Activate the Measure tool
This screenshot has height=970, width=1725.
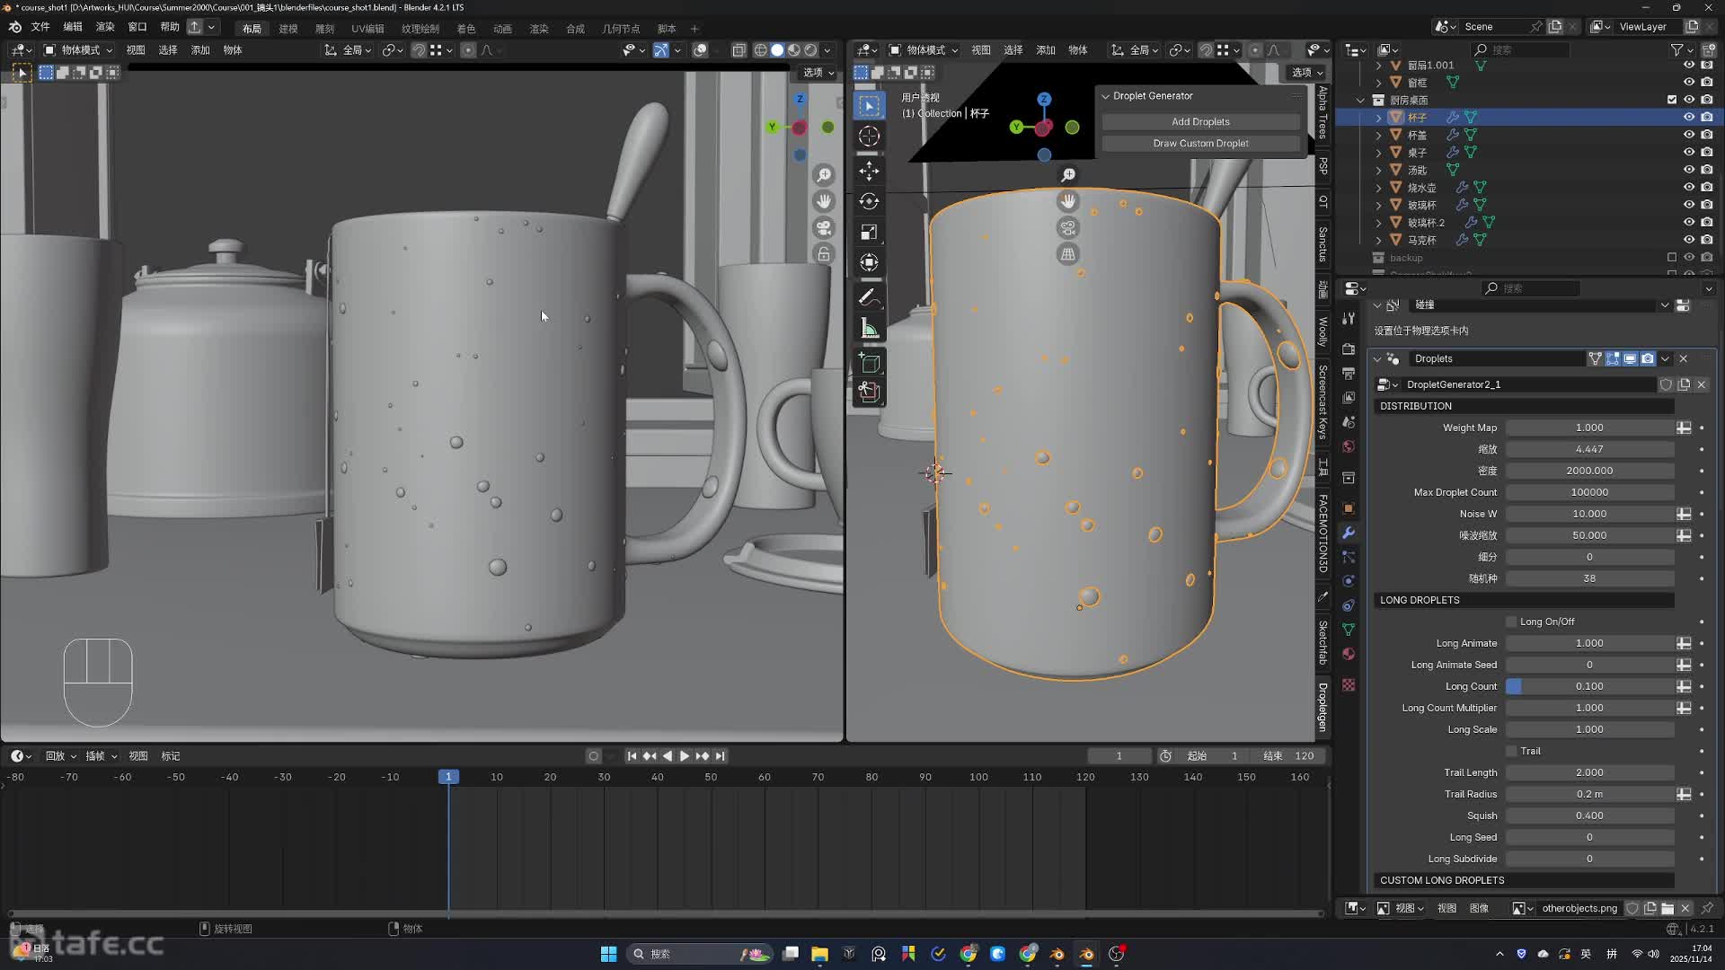tap(869, 329)
